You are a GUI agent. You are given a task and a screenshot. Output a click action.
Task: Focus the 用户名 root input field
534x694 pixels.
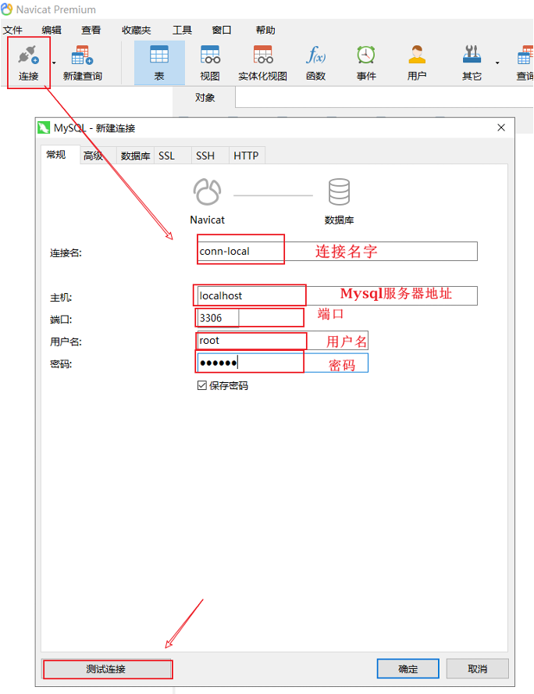pyautogui.click(x=283, y=341)
